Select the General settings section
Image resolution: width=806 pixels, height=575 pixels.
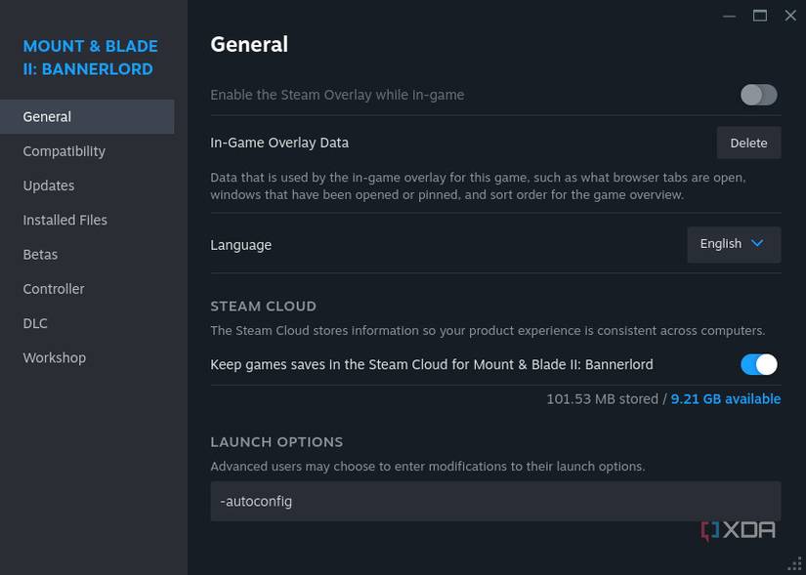coord(47,116)
